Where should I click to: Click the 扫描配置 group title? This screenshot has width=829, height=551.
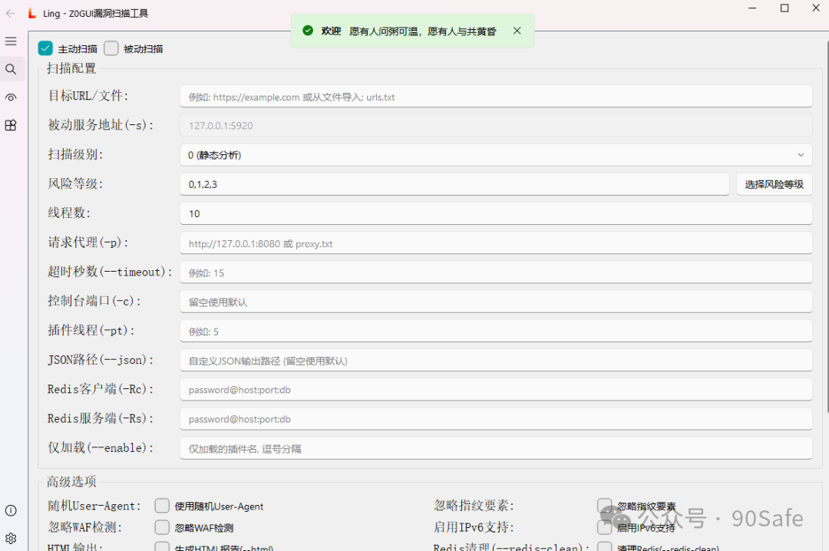[71, 68]
